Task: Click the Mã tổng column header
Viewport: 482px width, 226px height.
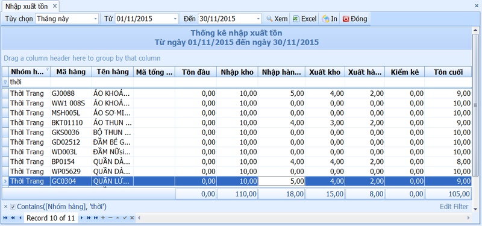Action: 154,72
